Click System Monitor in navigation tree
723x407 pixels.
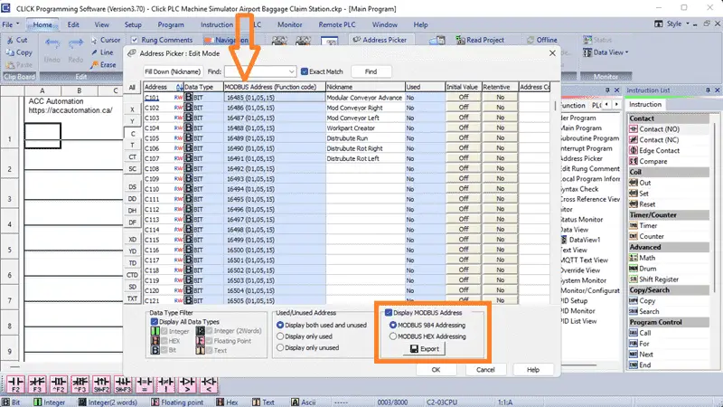(x=583, y=280)
